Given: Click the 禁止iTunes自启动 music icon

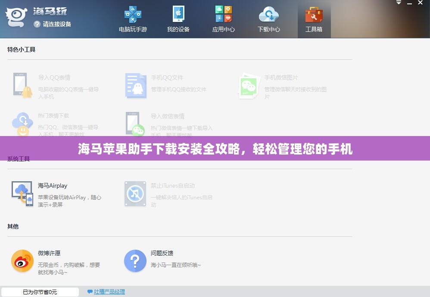Looking at the screenshot, I should [135, 194].
